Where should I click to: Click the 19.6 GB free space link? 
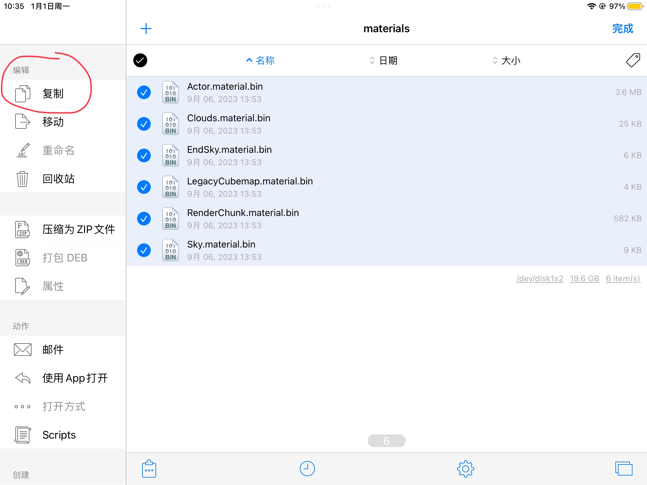pyautogui.click(x=584, y=278)
